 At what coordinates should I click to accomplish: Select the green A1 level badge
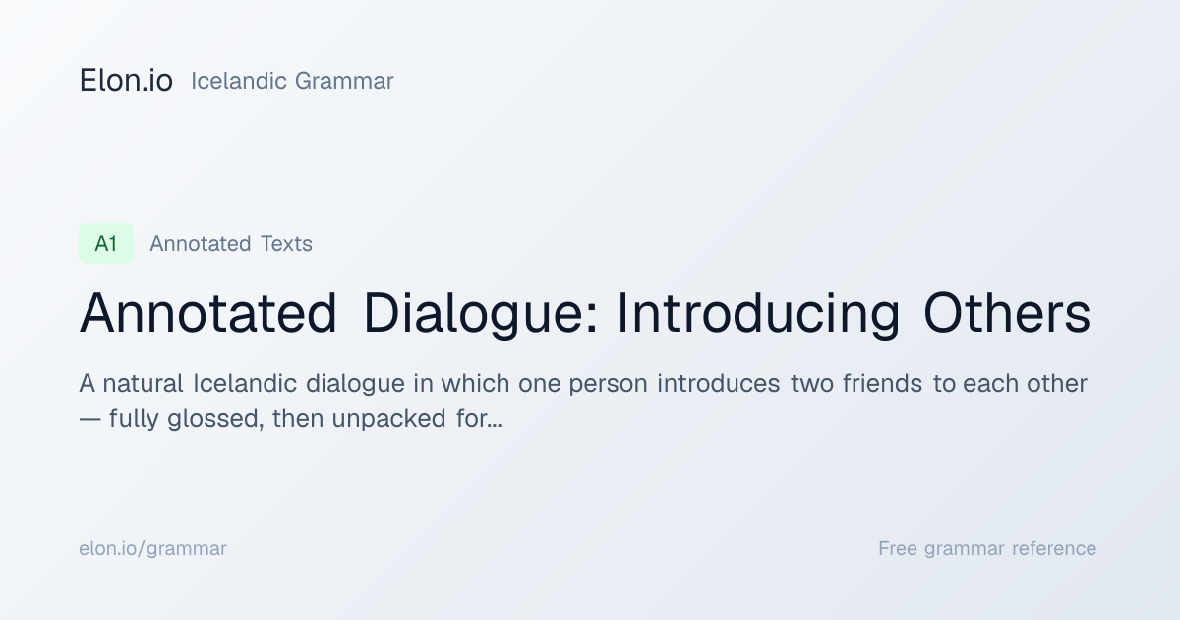tap(106, 244)
